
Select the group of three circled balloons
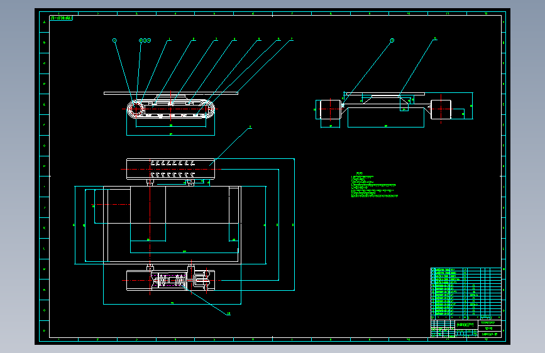145,40
